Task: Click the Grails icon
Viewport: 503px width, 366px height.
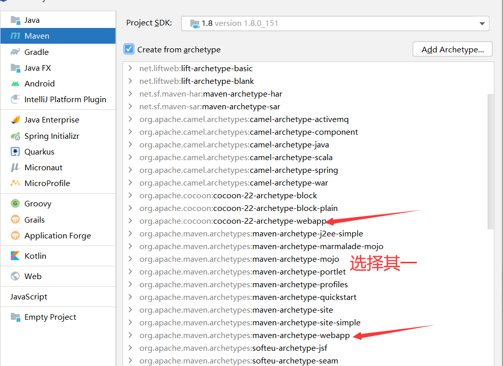Action: coord(15,220)
